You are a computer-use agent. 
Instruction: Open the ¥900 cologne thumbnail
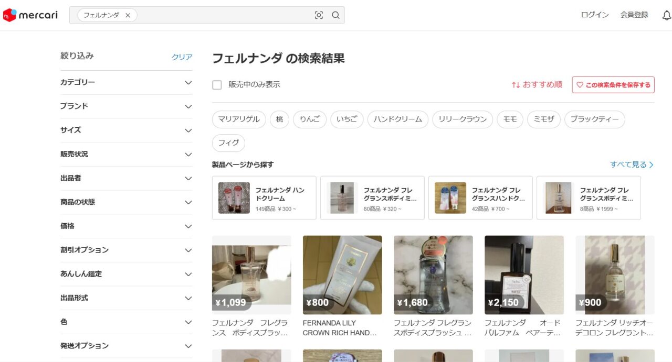pos(615,275)
